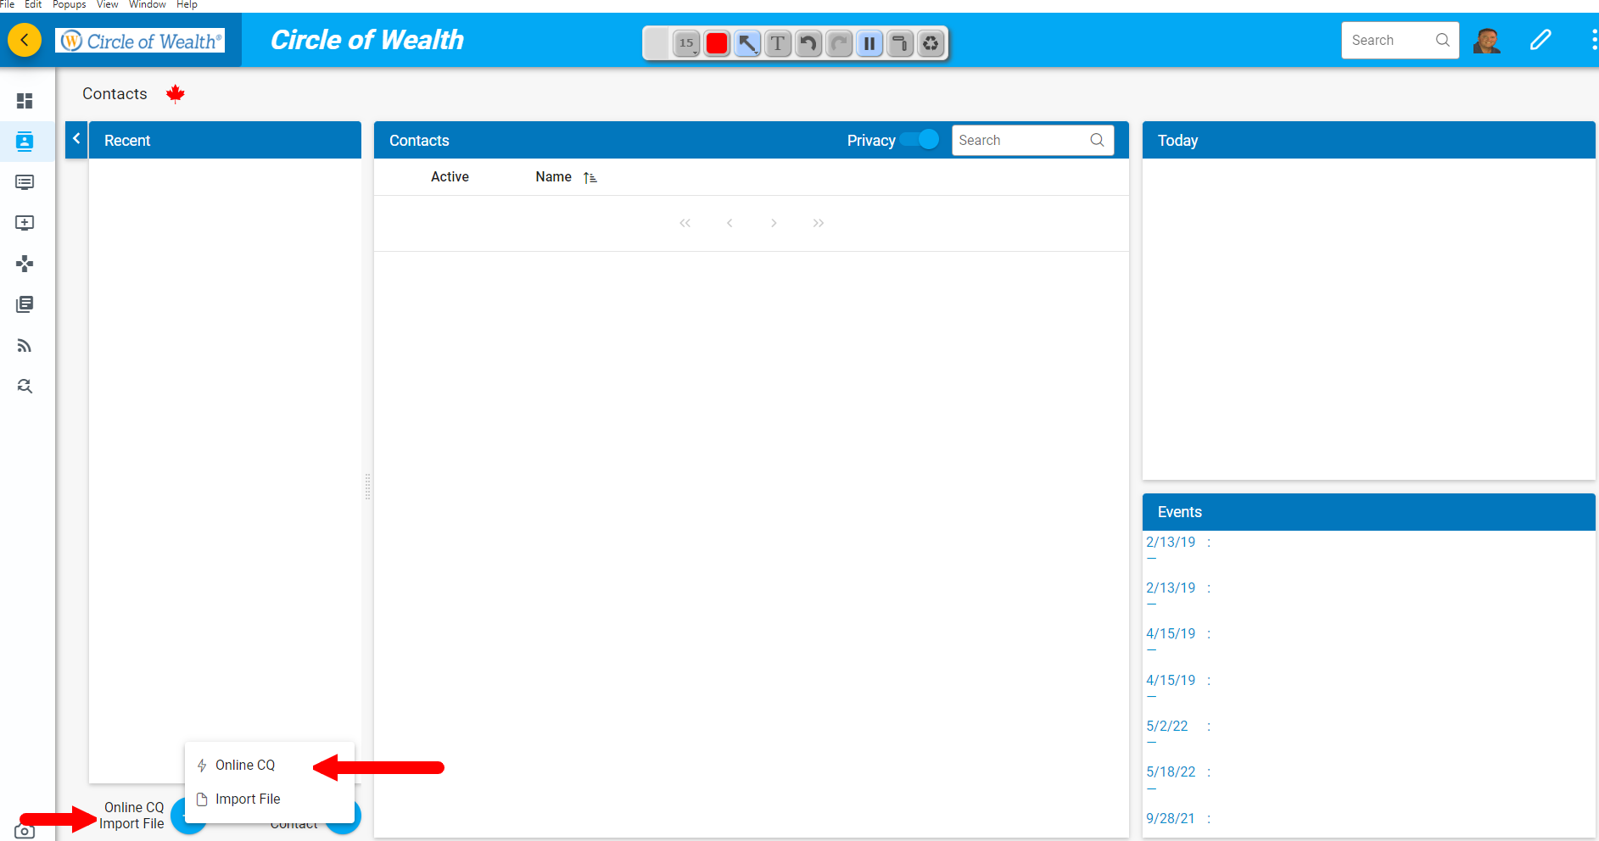Open the Popups menu

[70, 4]
